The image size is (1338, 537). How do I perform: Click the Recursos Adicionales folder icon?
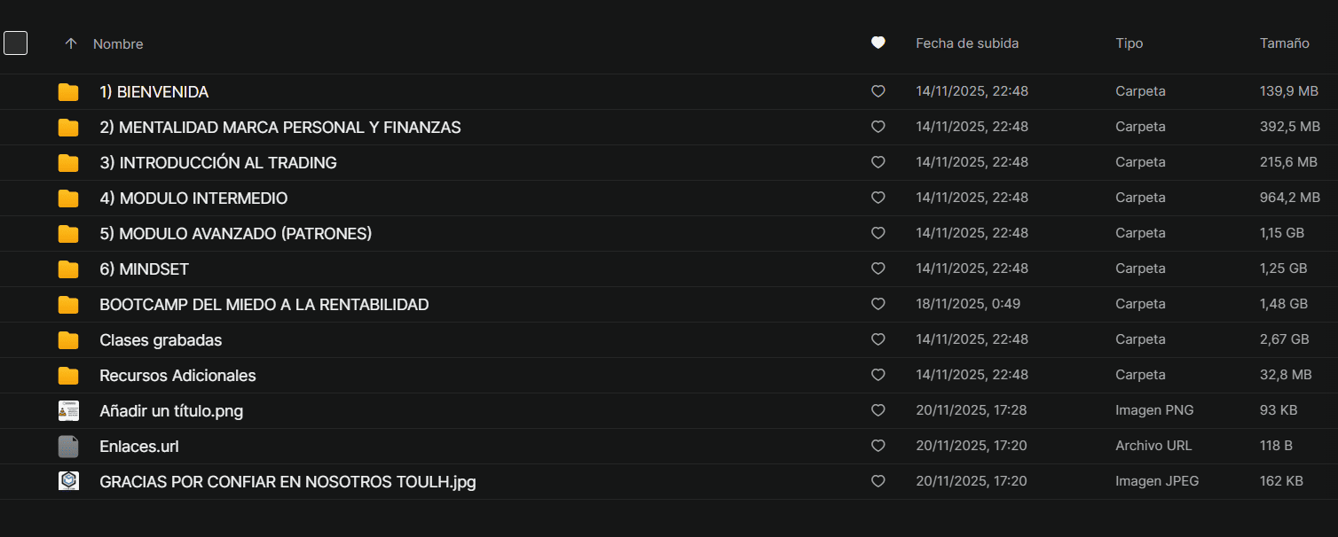click(68, 376)
